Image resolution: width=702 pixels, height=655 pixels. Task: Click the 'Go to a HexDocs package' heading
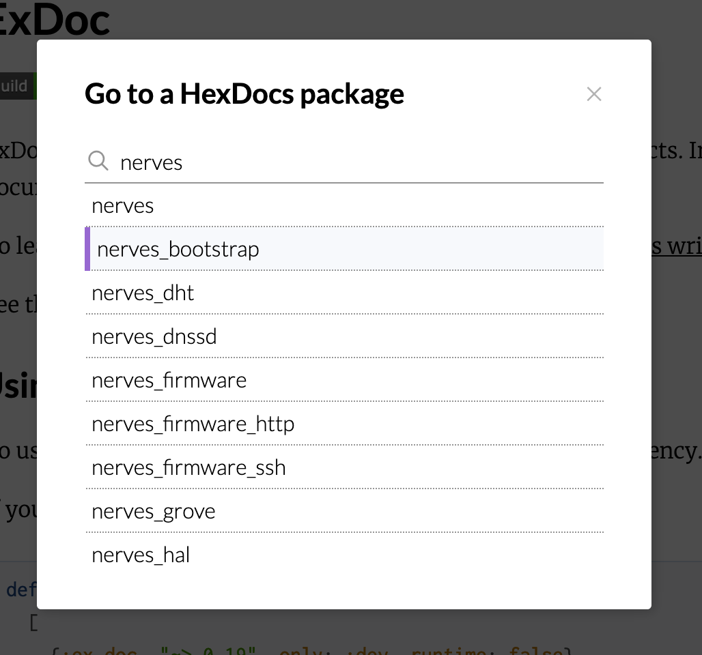pos(244,93)
